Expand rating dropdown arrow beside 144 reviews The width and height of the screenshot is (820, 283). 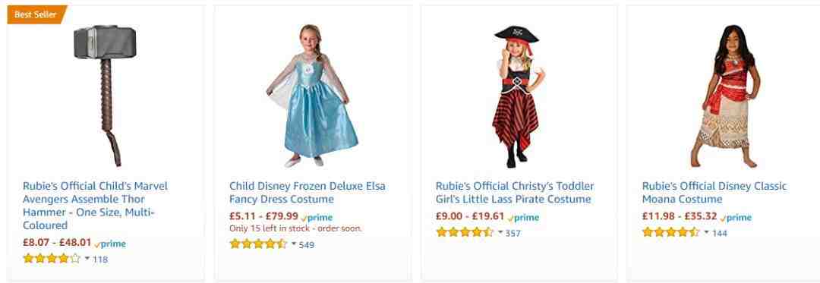pyautogui.click(x=707, y=232)
